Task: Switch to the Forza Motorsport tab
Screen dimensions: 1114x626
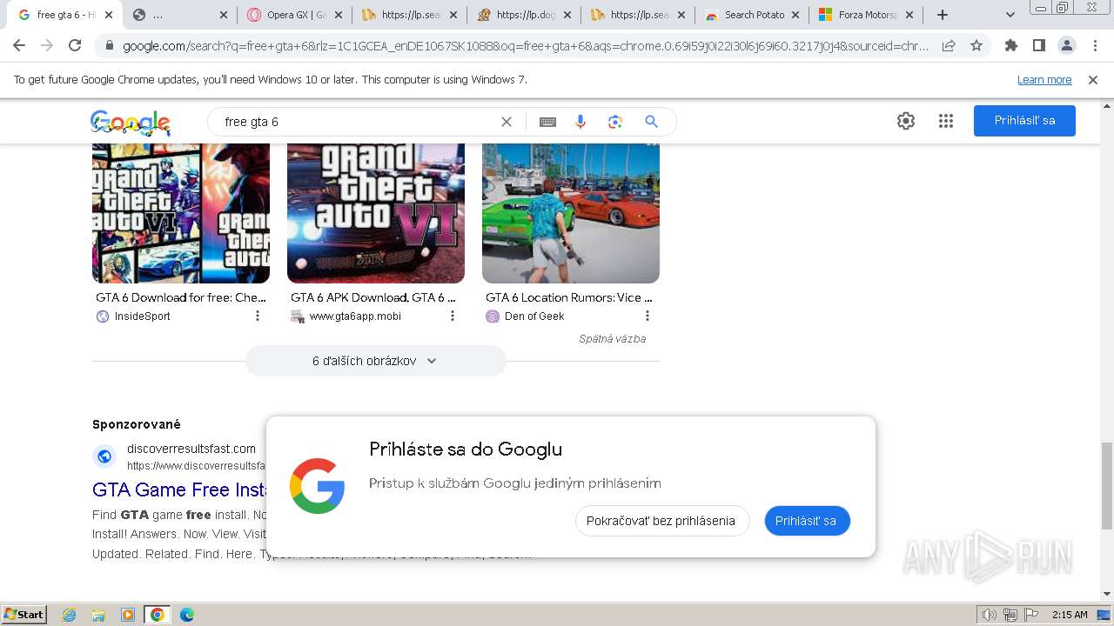Action: point(867,15)
